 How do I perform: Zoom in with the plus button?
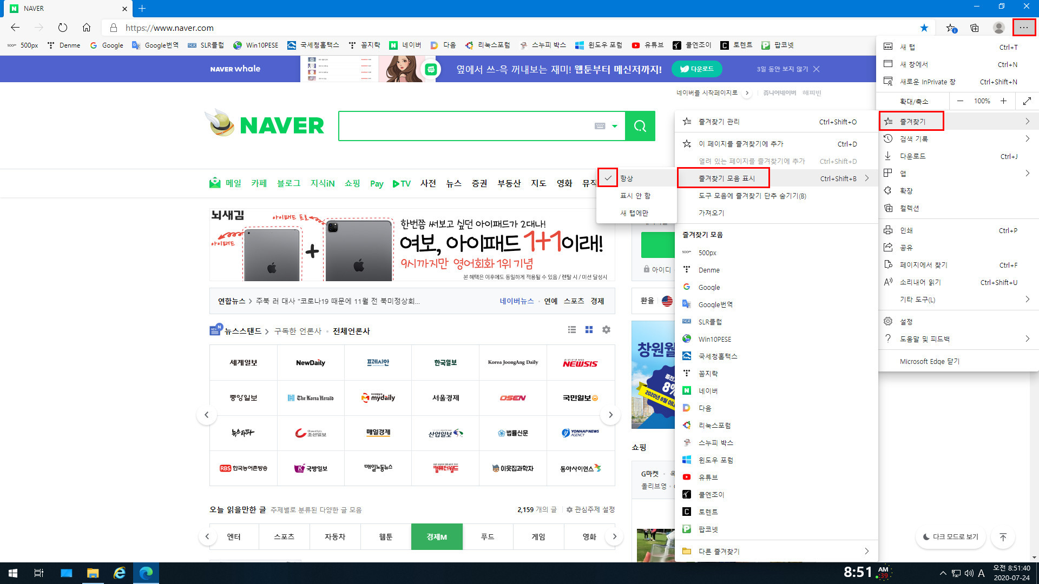(1003, 101)
